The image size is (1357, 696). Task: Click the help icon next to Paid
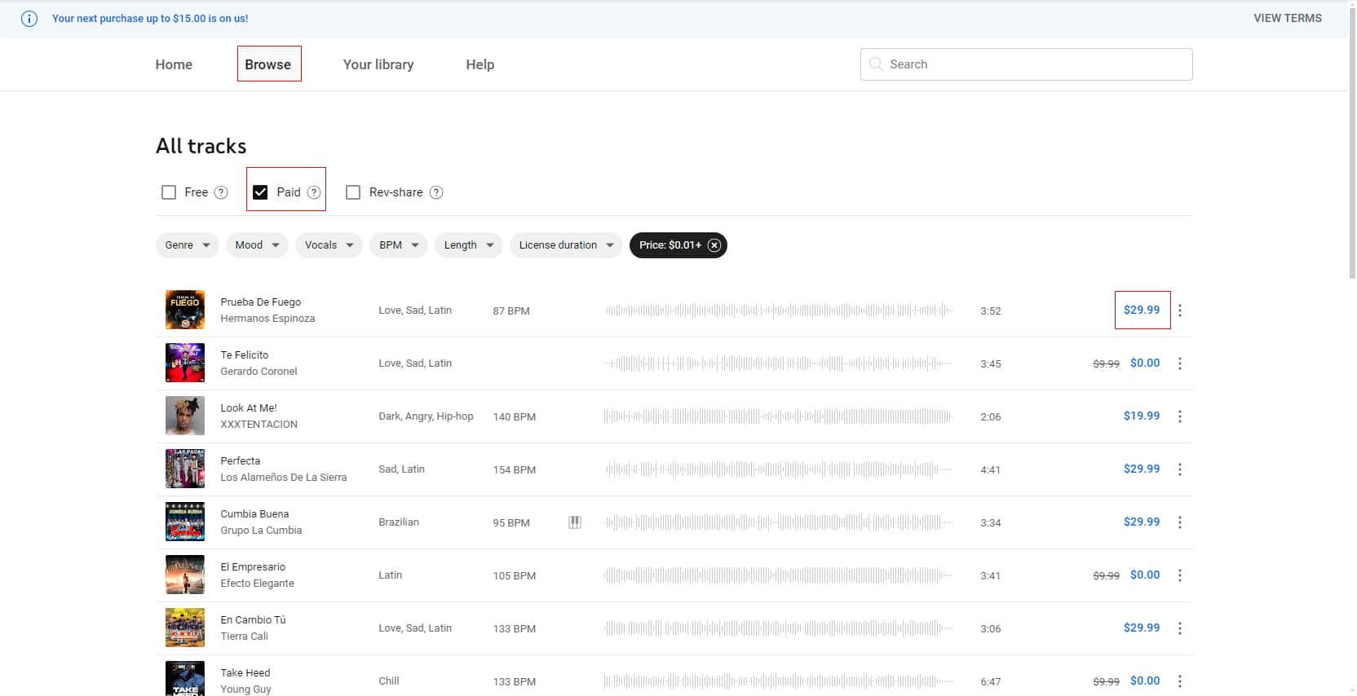pos(314,192)
